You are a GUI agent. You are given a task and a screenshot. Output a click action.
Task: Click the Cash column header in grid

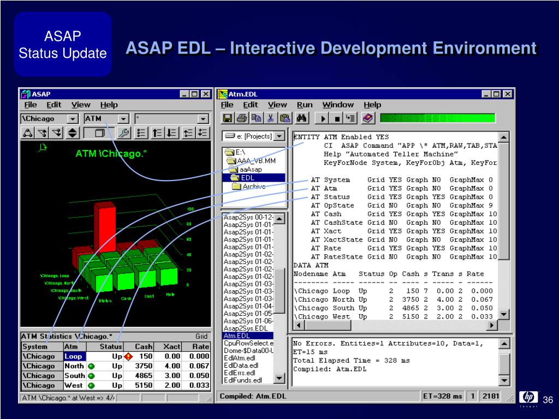(x=139, y=346)
